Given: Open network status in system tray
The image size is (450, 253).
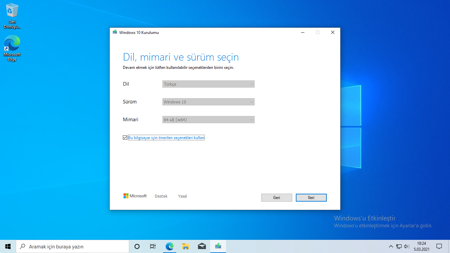Looking at the screenshot, I should point(399,246).
